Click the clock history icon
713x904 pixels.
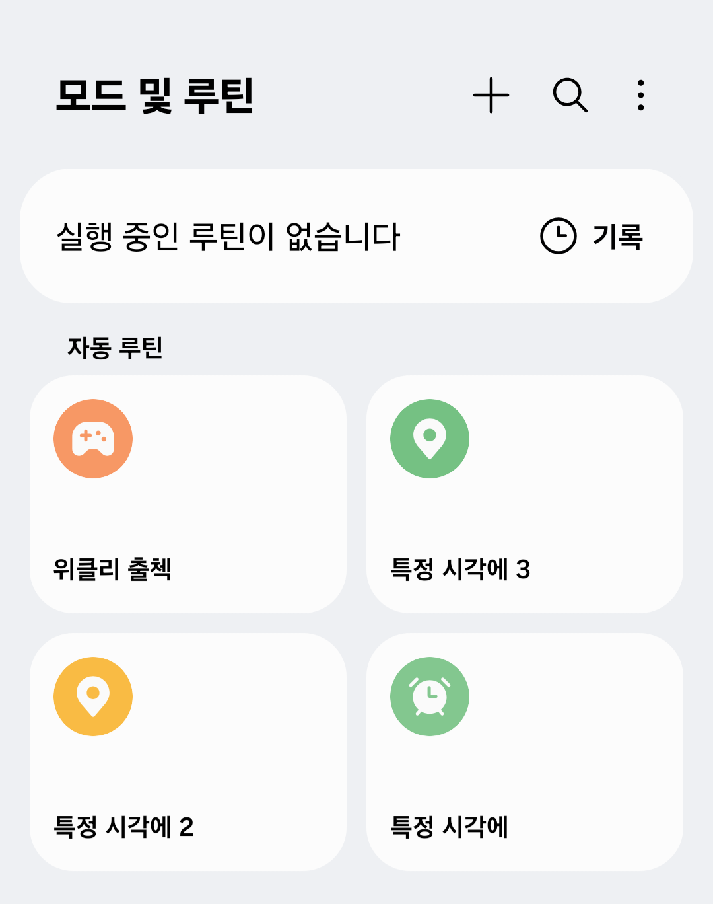559,236
